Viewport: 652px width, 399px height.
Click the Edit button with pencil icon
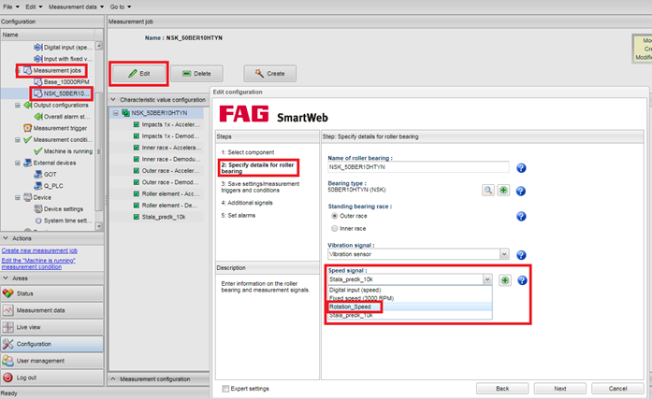pos(138,74)
